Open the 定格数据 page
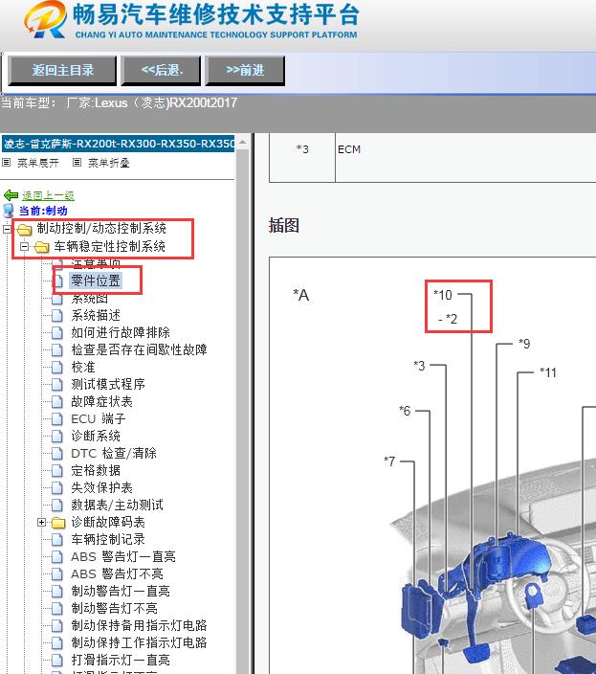 click(x=96, y=470)
